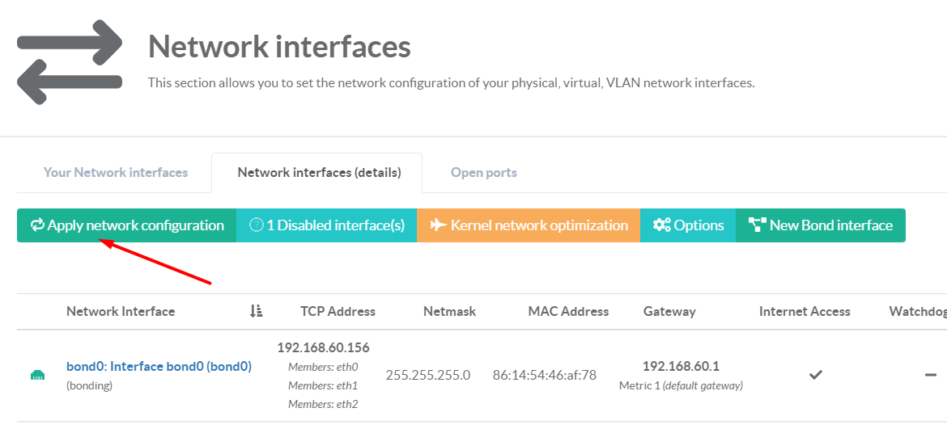This screenshot has height=429, width=947.
Task: Open the Open ports tab
Action: (x=484, y=172)
